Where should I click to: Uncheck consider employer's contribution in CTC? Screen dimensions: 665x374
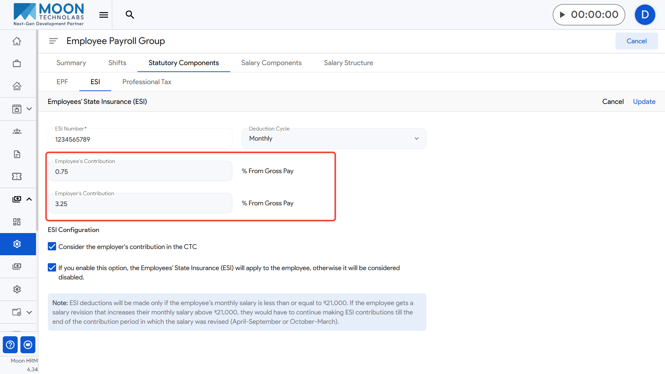(52, 247)
